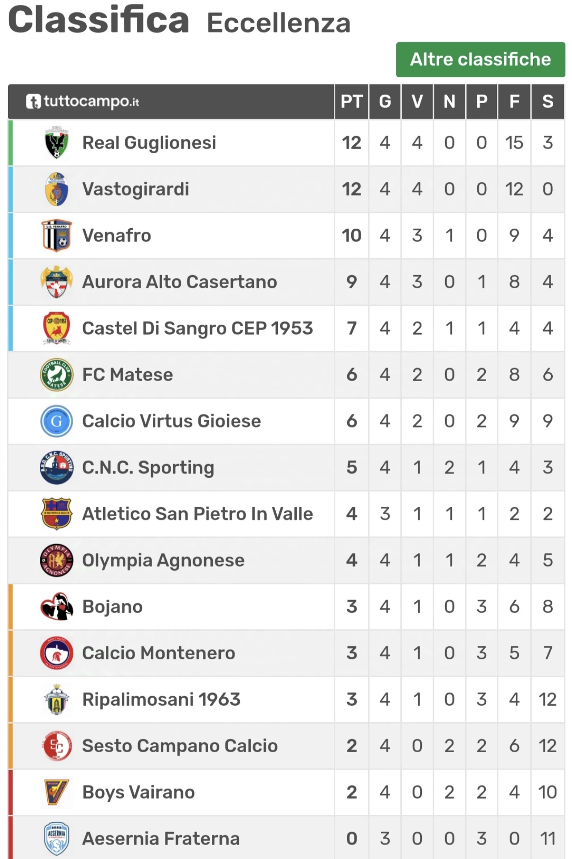The image size is (572, 859).
Task: Click the tuttocampo.it logo in header
Action: (x=83, y=101)
